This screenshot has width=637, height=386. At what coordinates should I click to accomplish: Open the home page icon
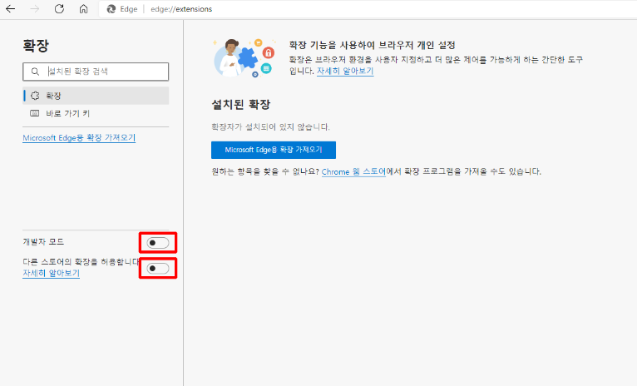(83, 9)
